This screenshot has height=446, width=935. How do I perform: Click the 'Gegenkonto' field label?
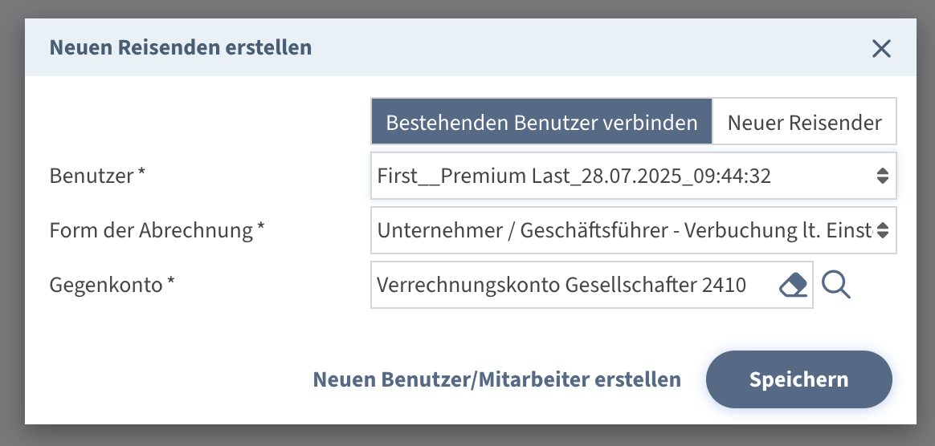pos(106,285)
